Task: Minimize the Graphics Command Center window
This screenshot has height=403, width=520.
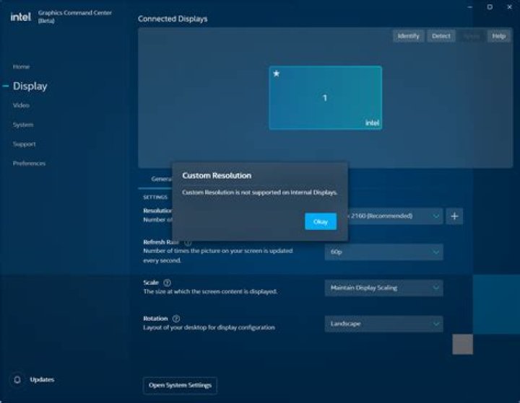Action: [x=470, y=7]
